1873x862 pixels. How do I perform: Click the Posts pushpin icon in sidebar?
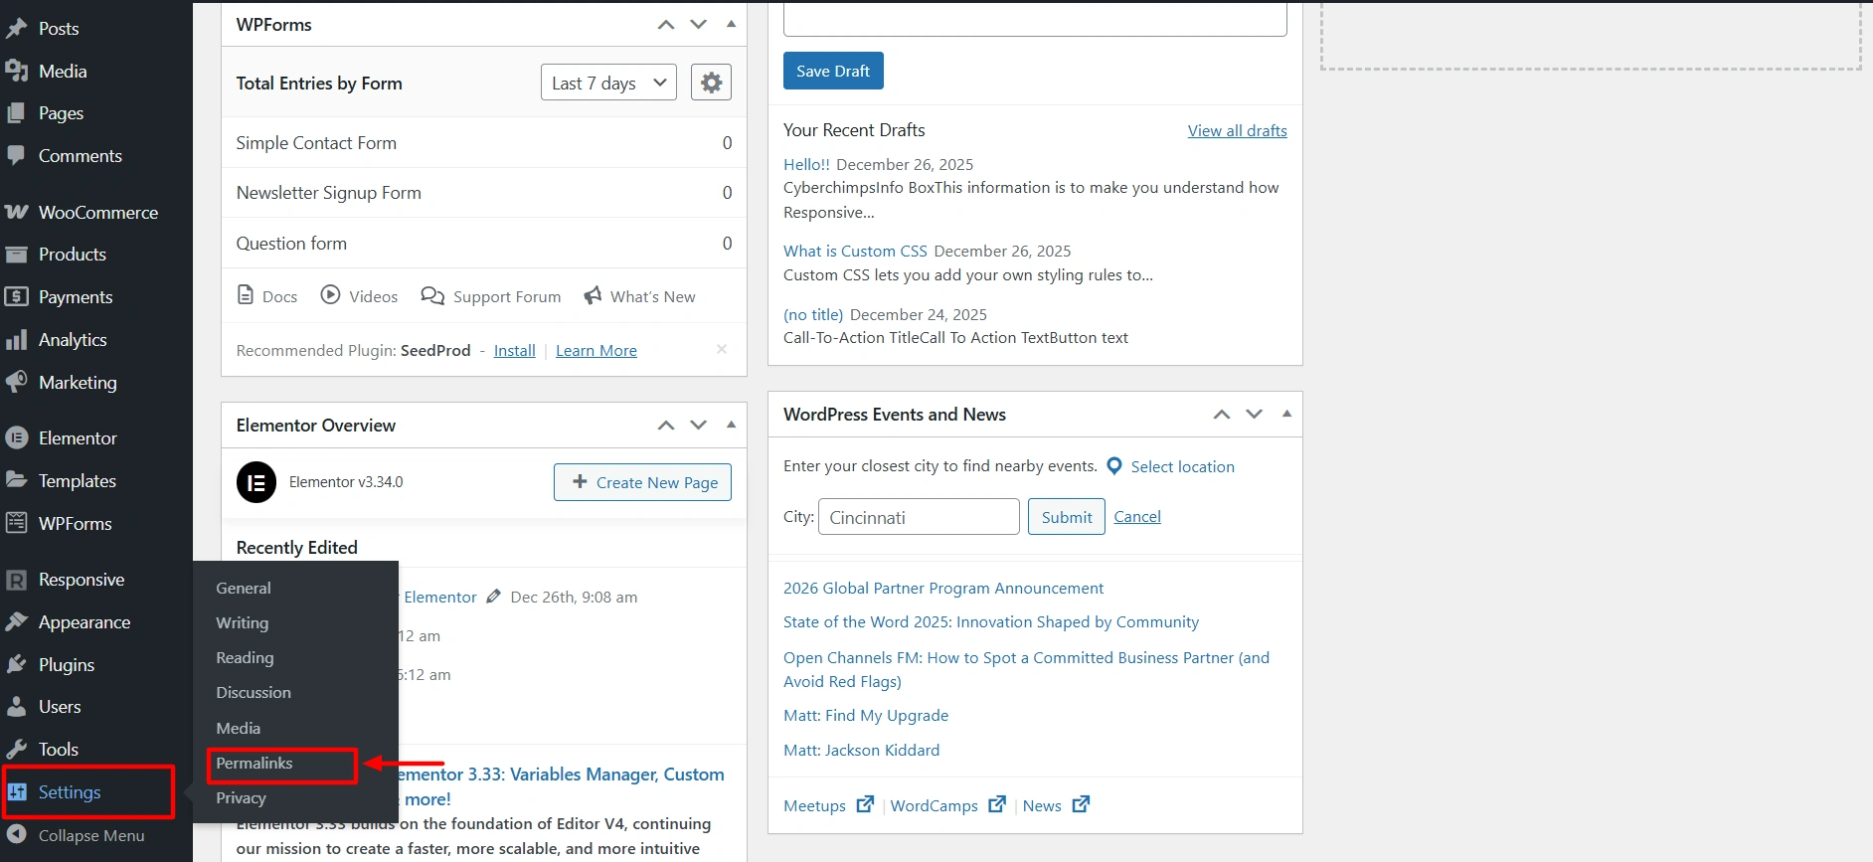coord(16,29)
